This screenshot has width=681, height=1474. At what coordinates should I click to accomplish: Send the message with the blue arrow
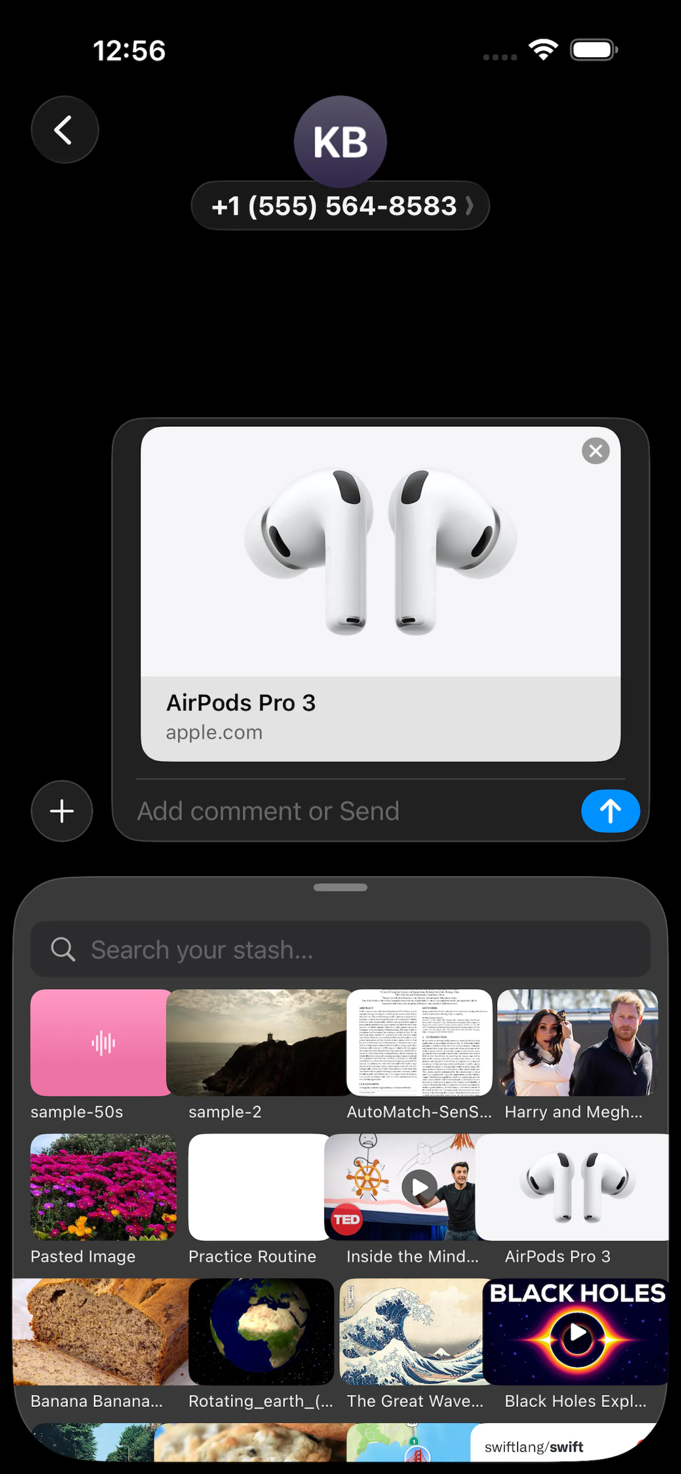pyautogui.click(x=611, y=811)
